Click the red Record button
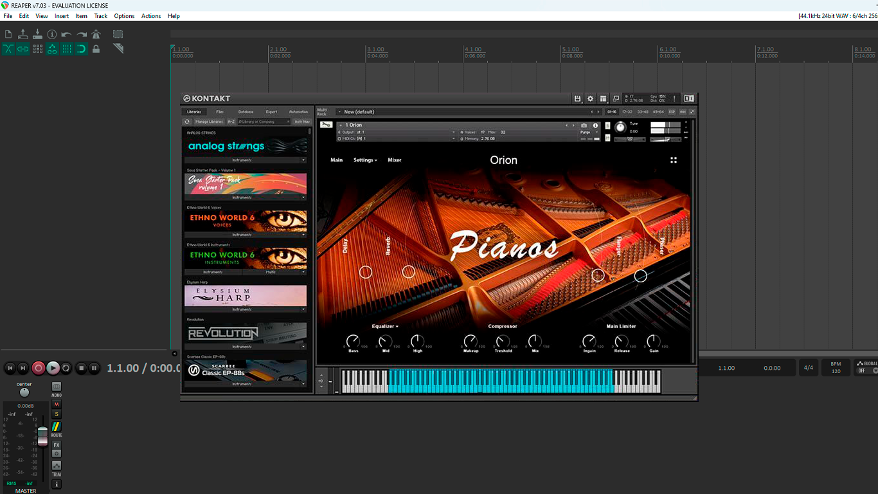The image size is (878, 494). (38, 368)
